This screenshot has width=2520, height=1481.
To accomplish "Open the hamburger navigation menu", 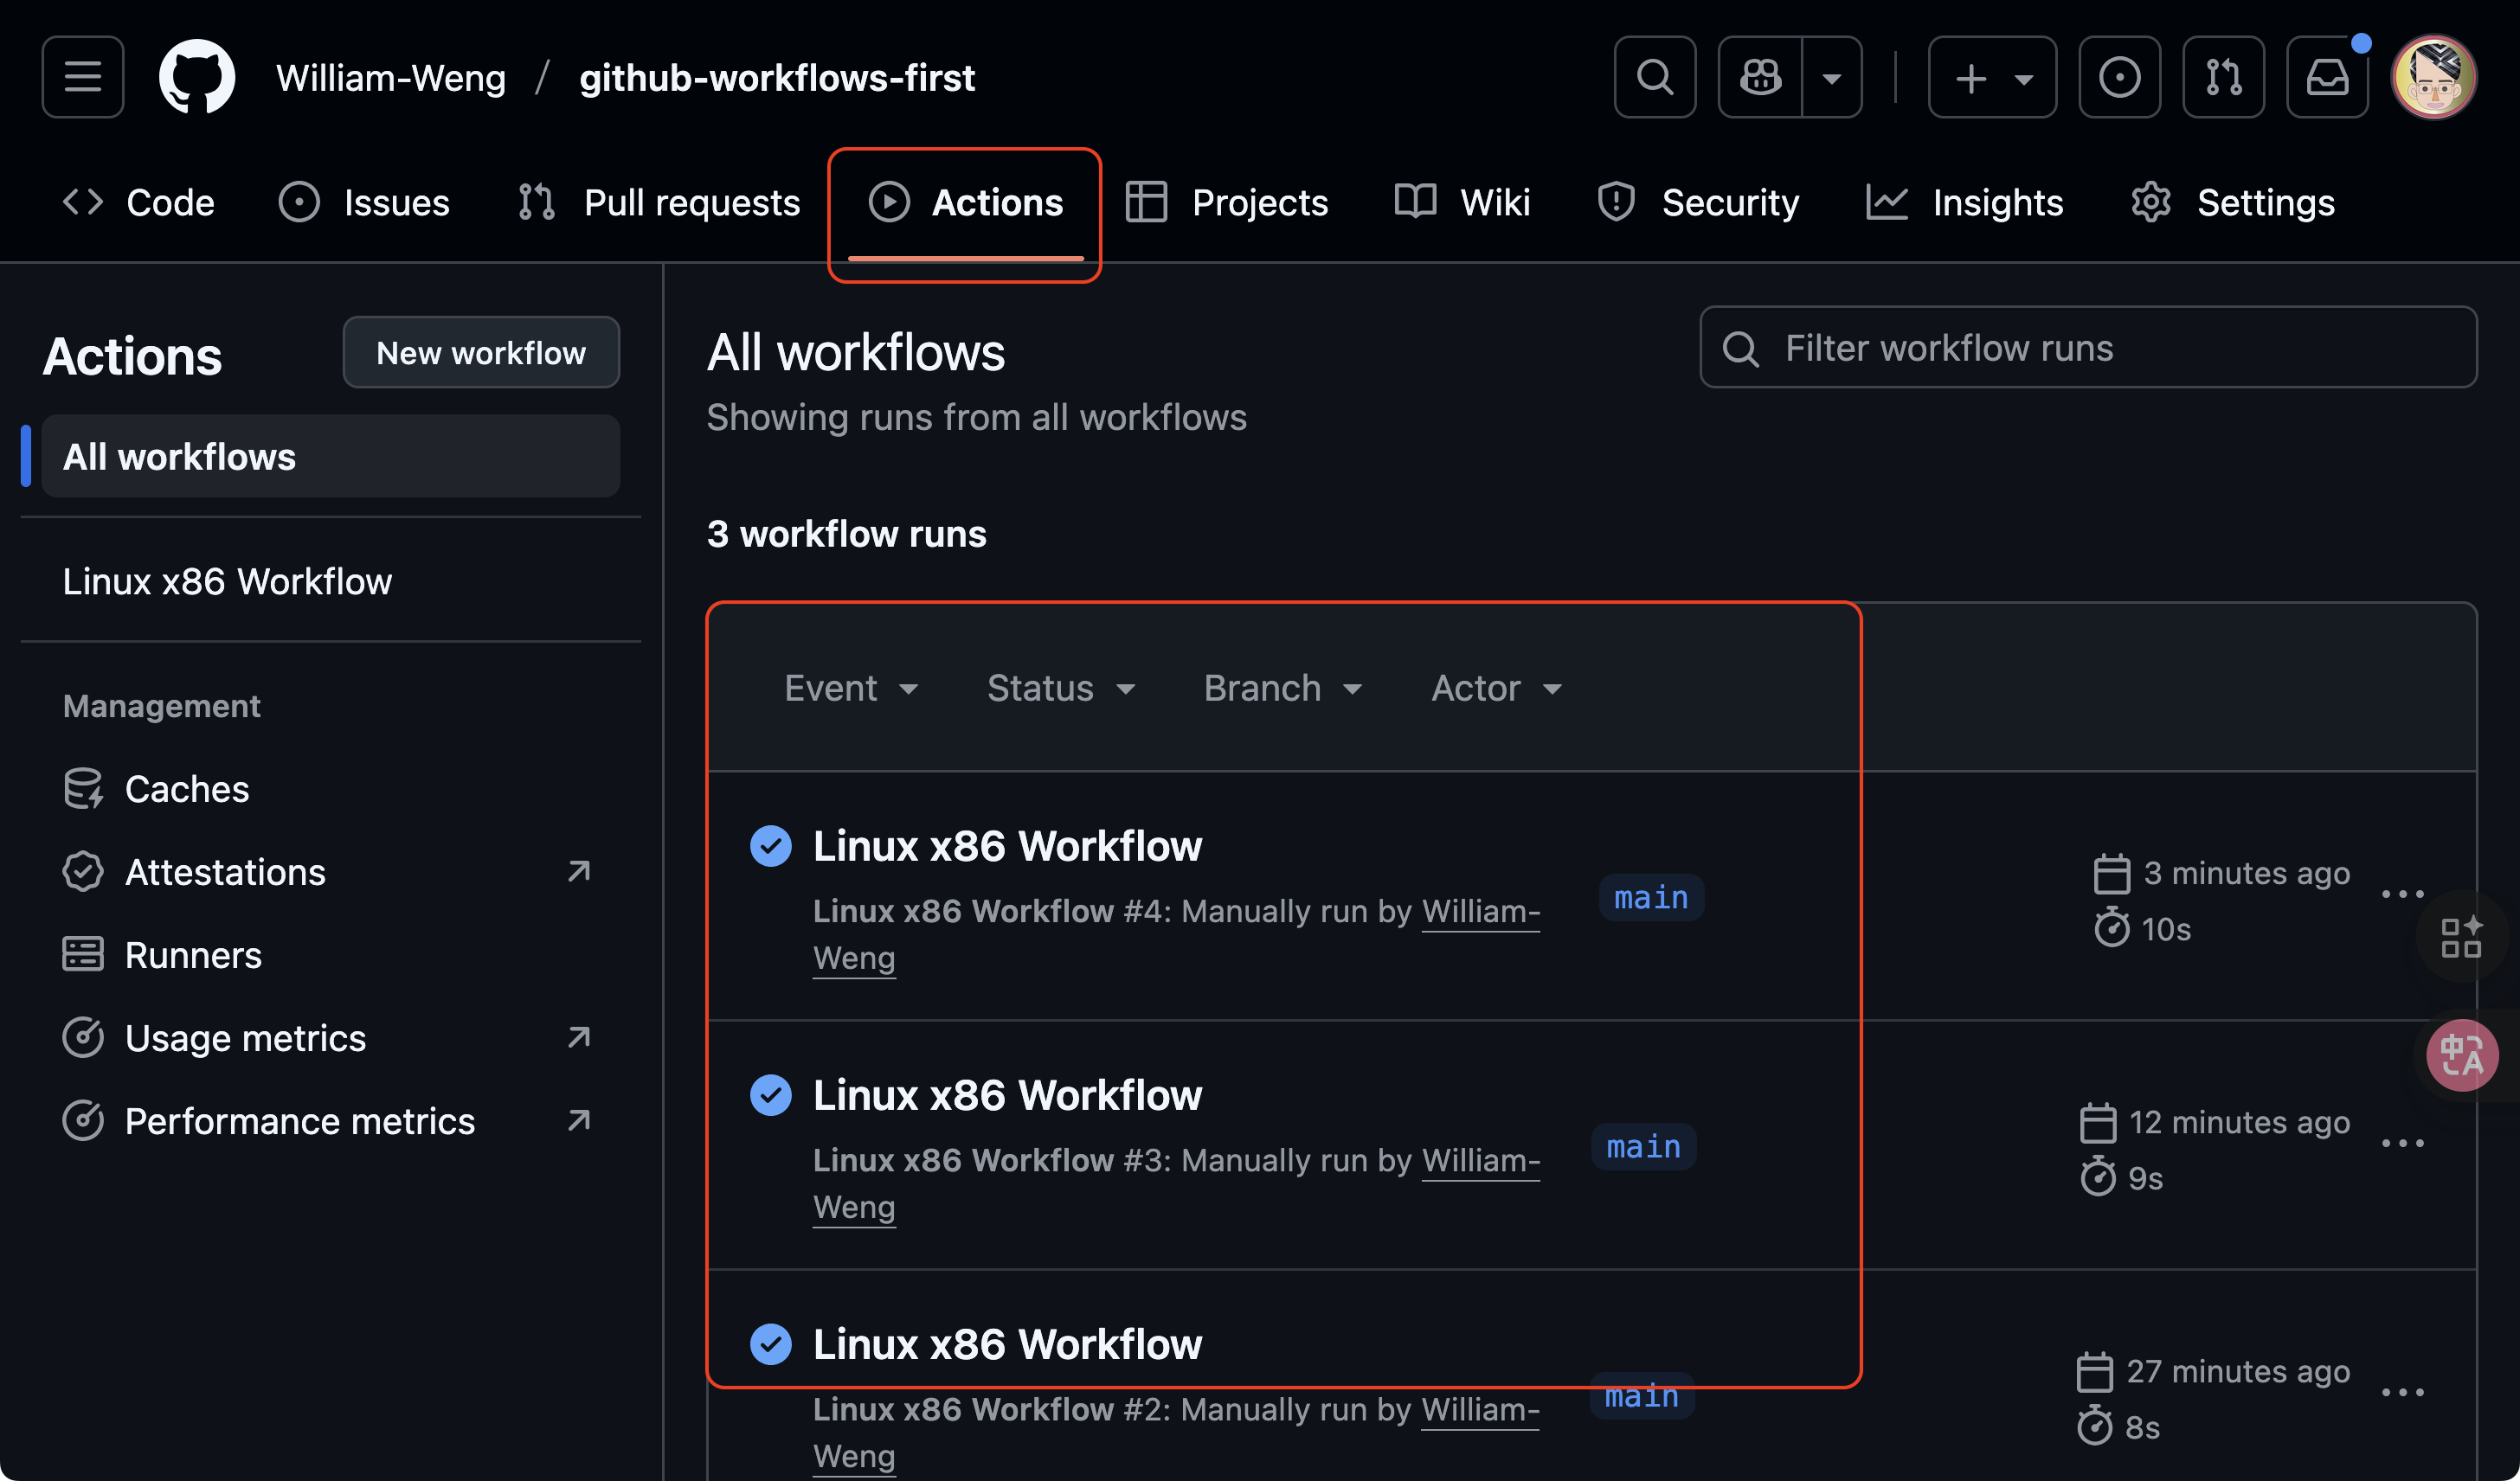I will (x=83, y=77).
